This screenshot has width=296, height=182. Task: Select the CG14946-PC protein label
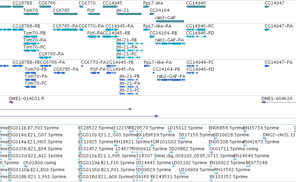(x=200, y=62)
